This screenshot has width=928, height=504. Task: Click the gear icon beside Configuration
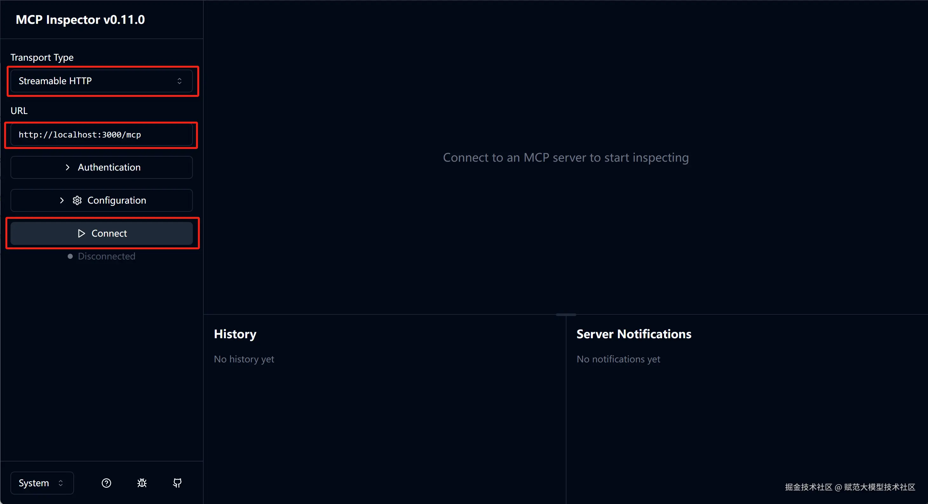(x=77, y=200)
